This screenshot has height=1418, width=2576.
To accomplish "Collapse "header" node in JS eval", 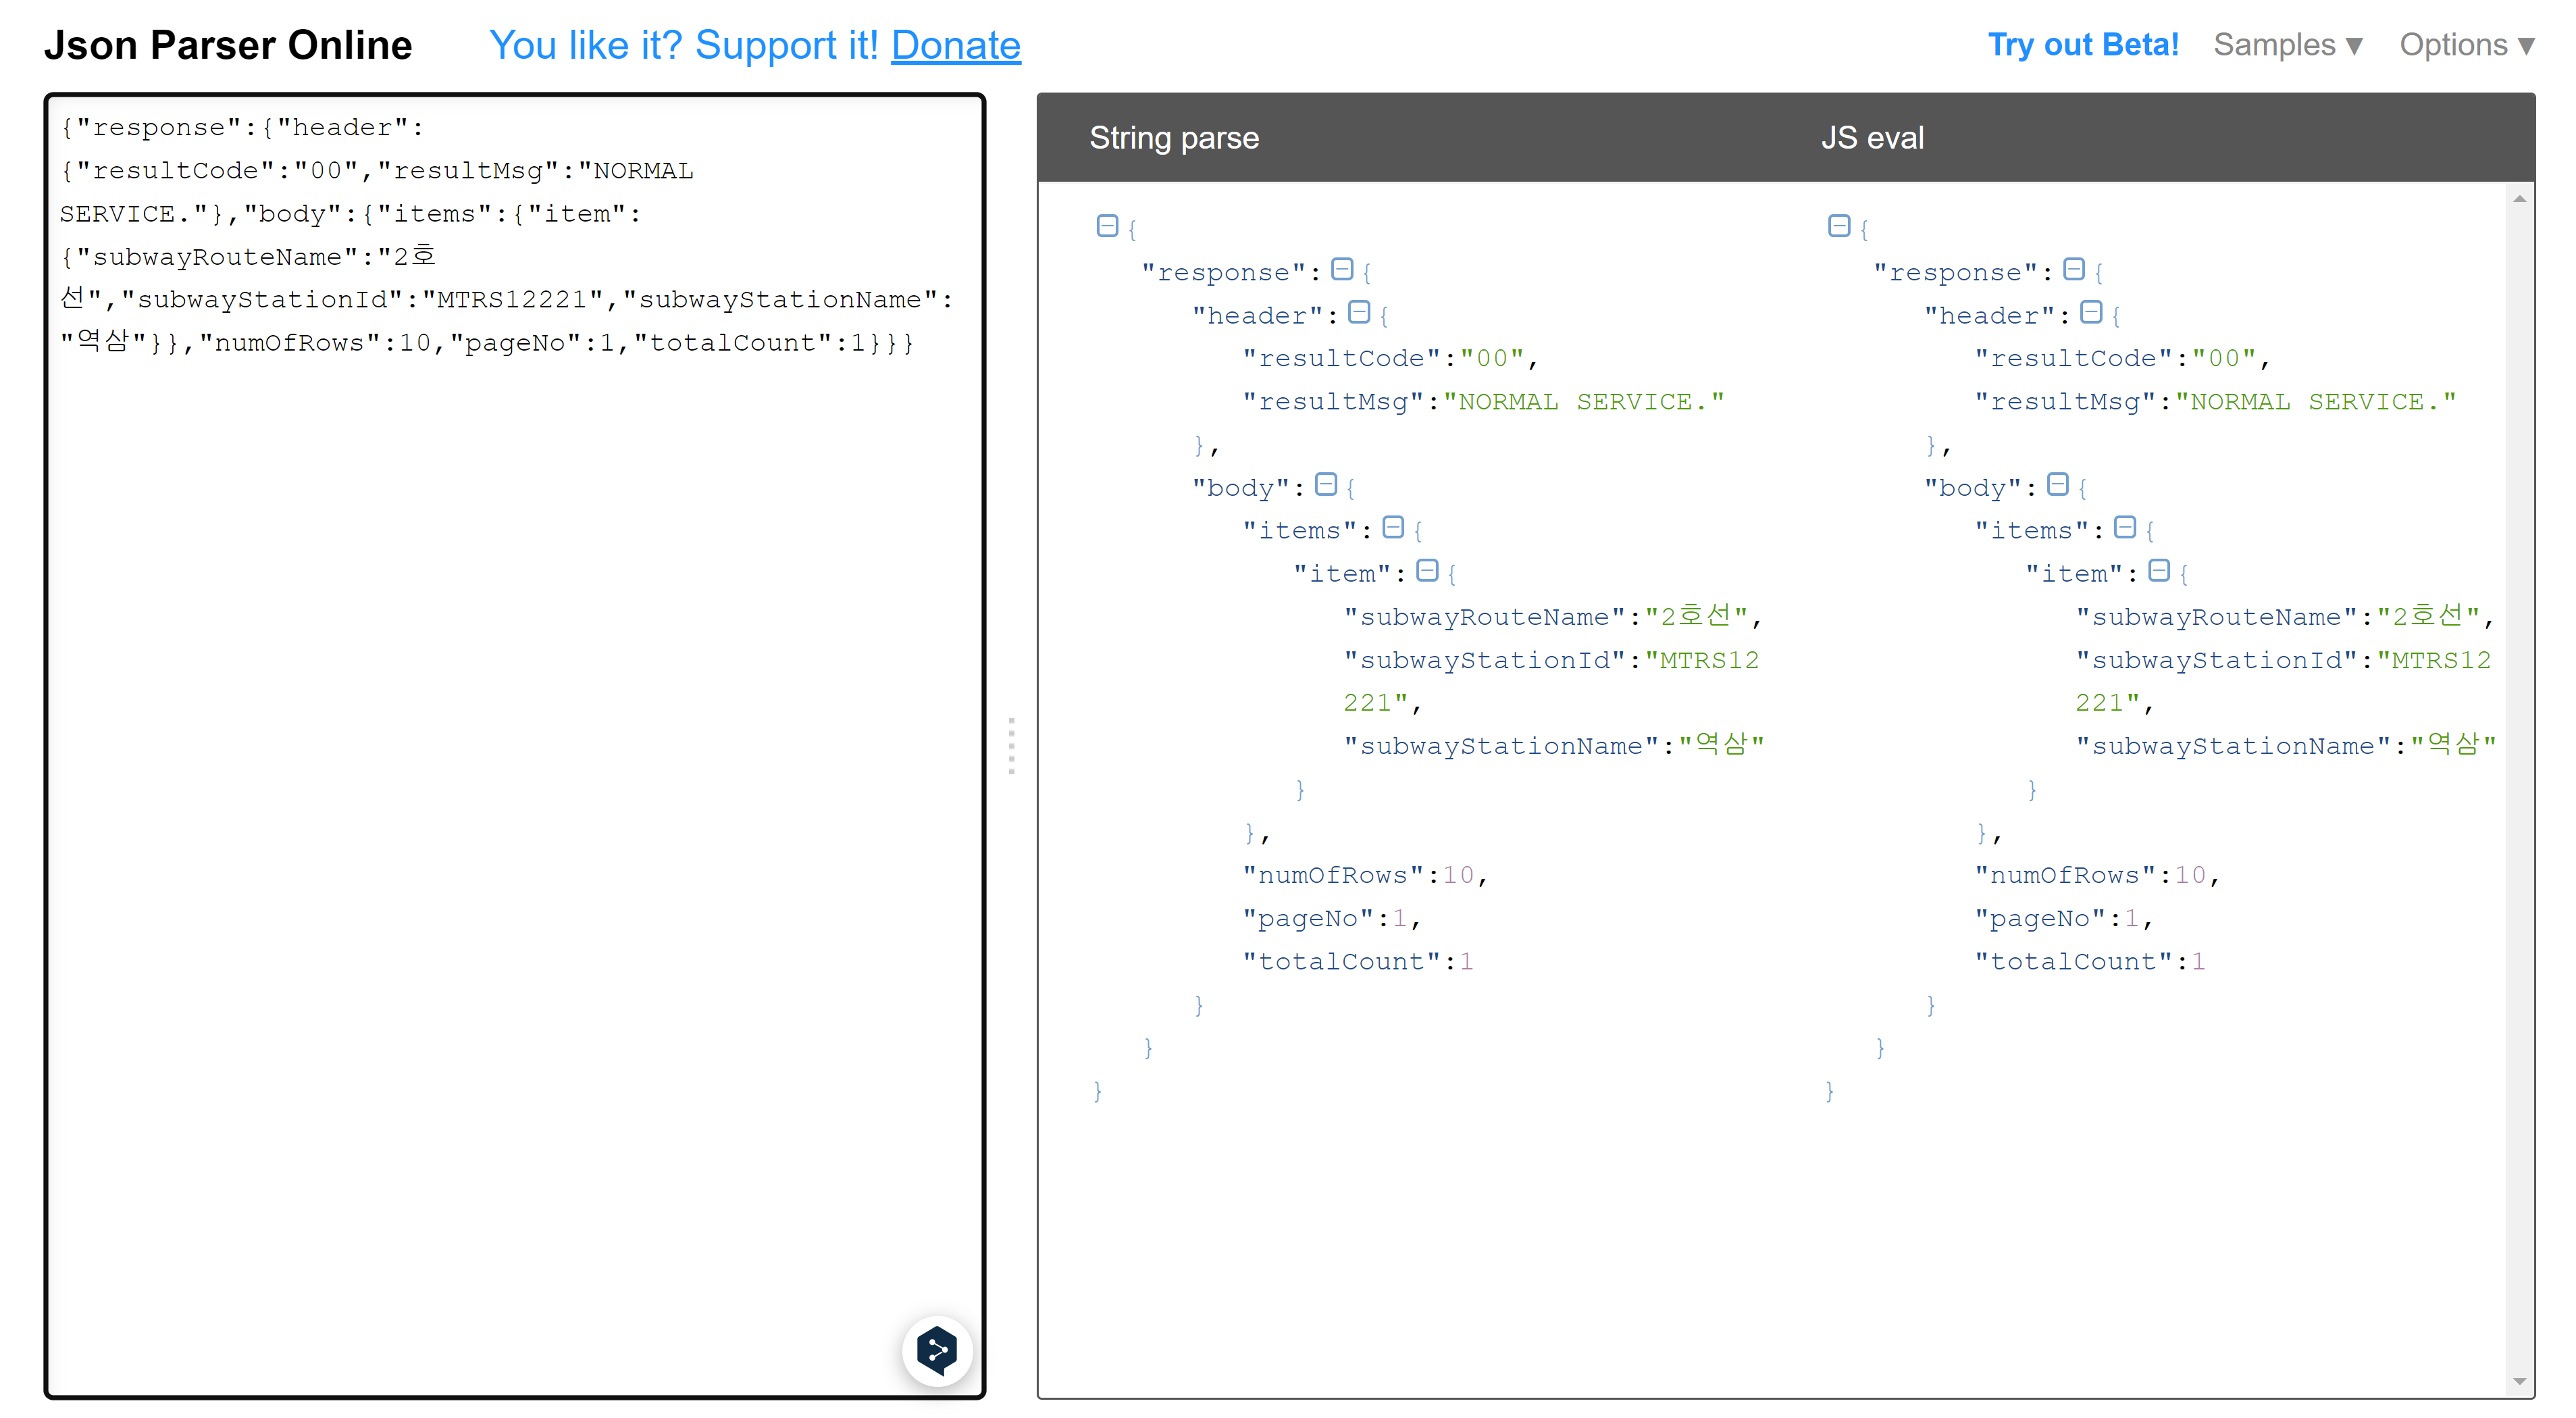I will (x=2091, y=312).
